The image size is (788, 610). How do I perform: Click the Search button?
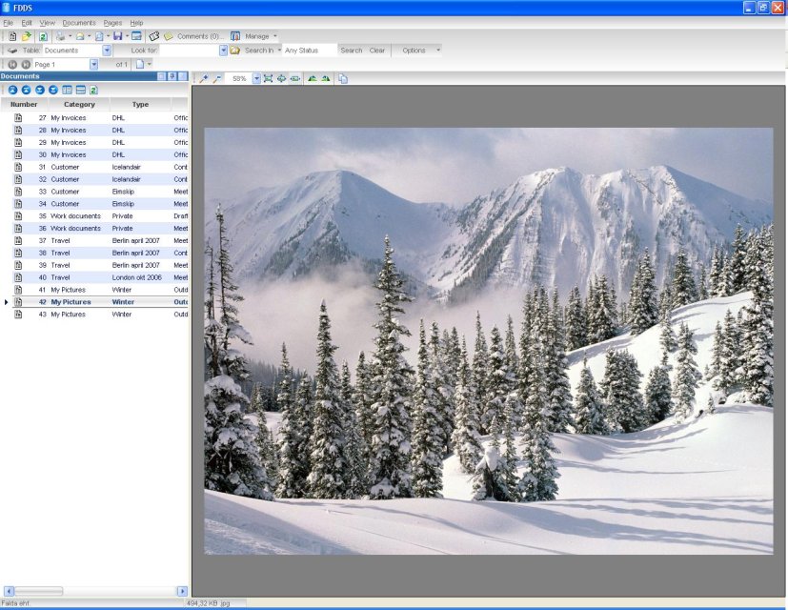point(352,51)
